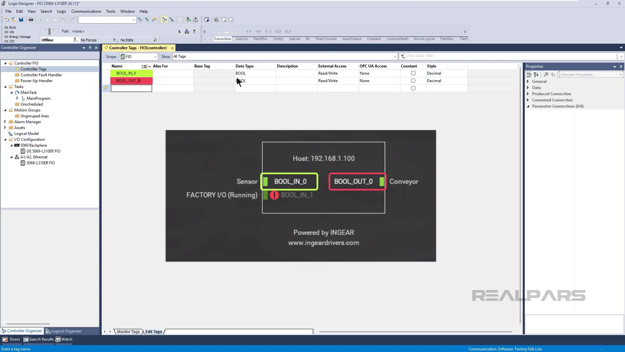This screenshot has width=625, height=352.
Task: Sort tags by Name column header
Action: click(127, 66)
